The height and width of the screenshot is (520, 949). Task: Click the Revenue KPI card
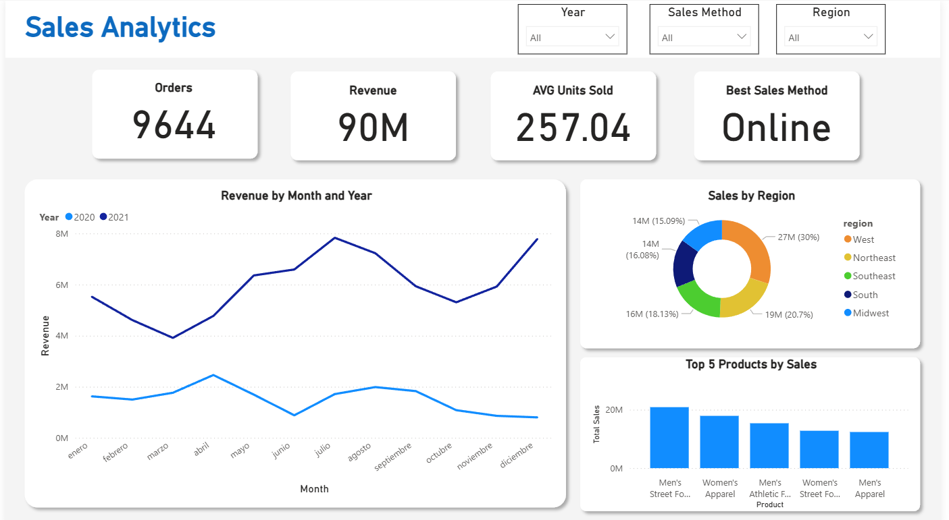click(373, 116)
